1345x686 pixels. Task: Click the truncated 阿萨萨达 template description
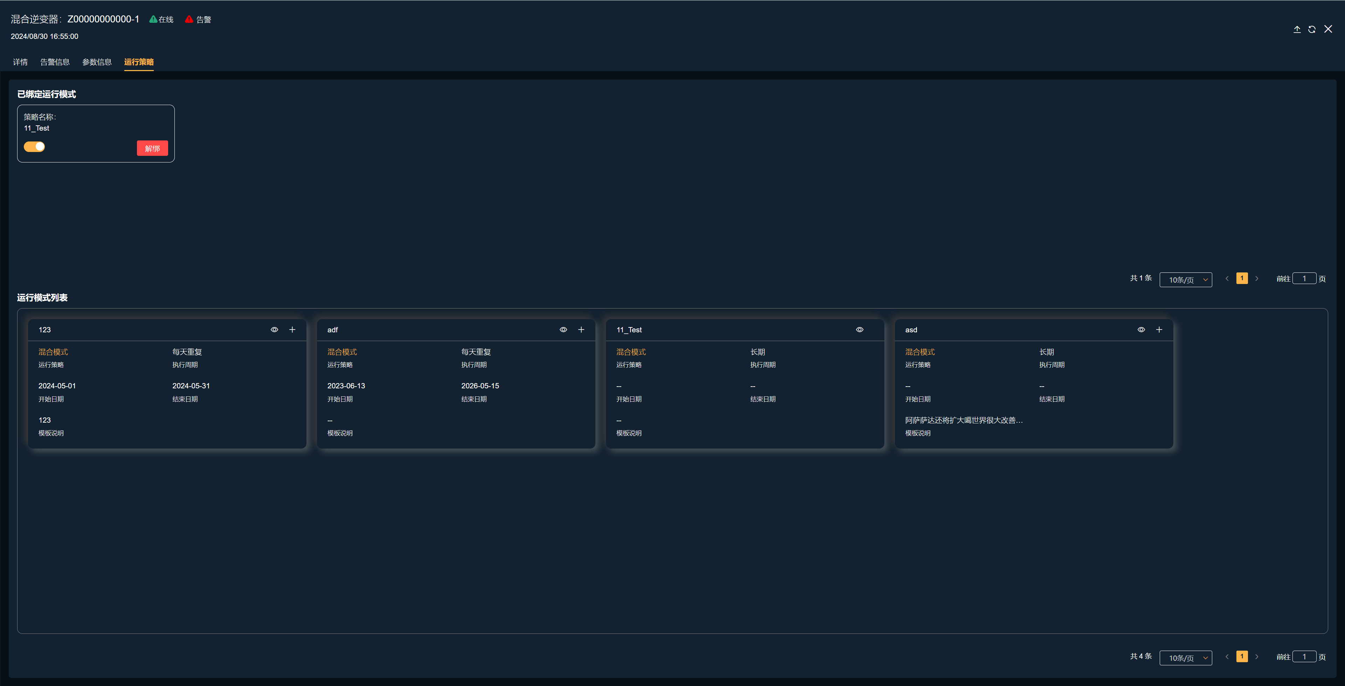[964, 420]
